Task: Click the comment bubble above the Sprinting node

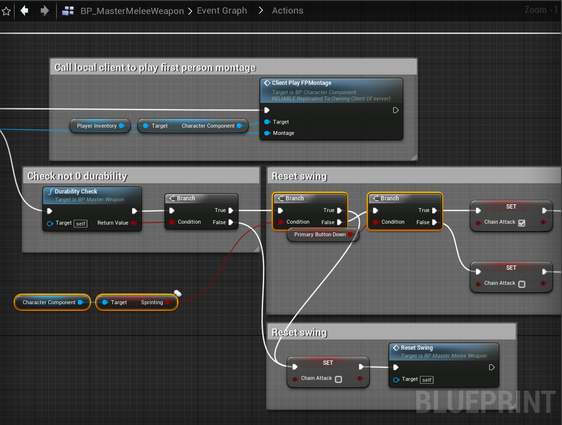Action: click(177, 293)
